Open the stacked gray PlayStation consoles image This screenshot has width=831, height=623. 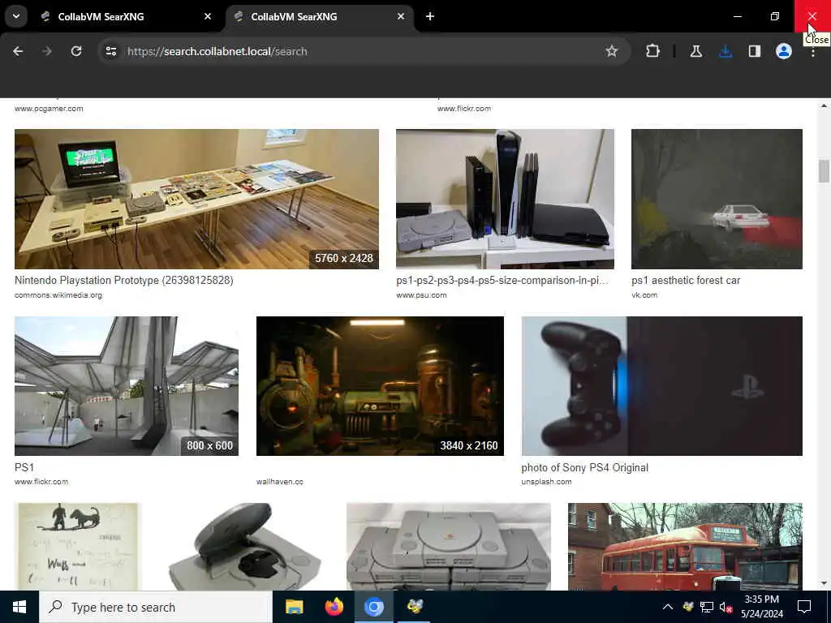coord(448,546)
